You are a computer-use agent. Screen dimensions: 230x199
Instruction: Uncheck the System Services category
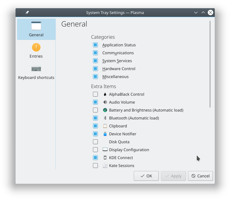(x=95, y=61)
